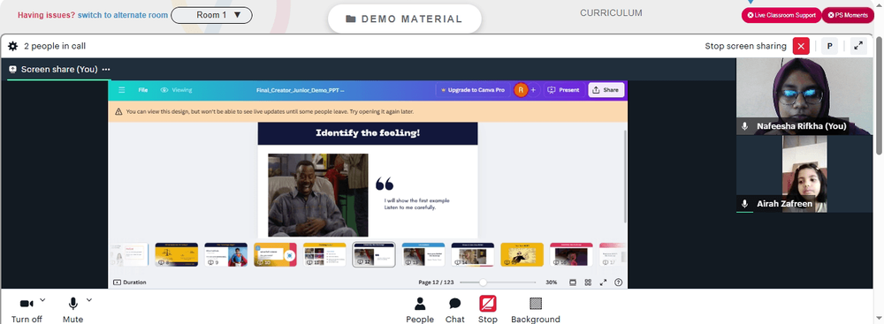Switch to Curriculum tab
Viewport: 884px width, 324px height.
(611, 13)
